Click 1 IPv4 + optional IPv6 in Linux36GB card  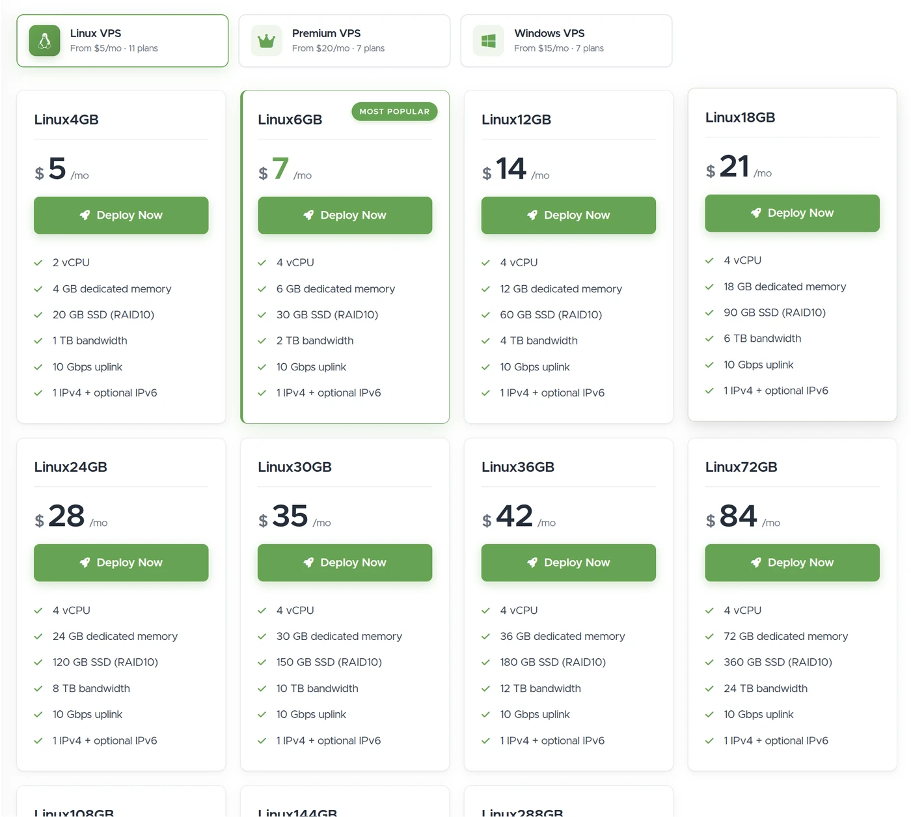(x=552, y=741)
